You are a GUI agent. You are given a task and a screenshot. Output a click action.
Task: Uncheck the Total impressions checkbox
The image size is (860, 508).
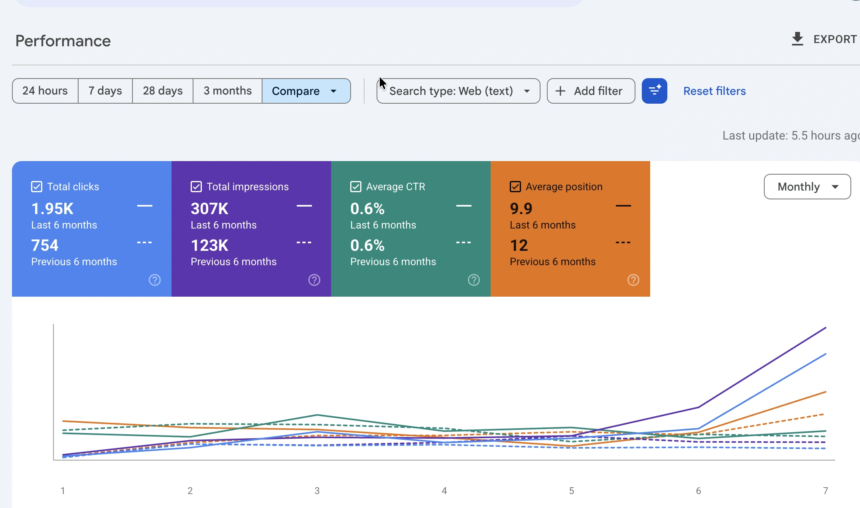[196, 187]
